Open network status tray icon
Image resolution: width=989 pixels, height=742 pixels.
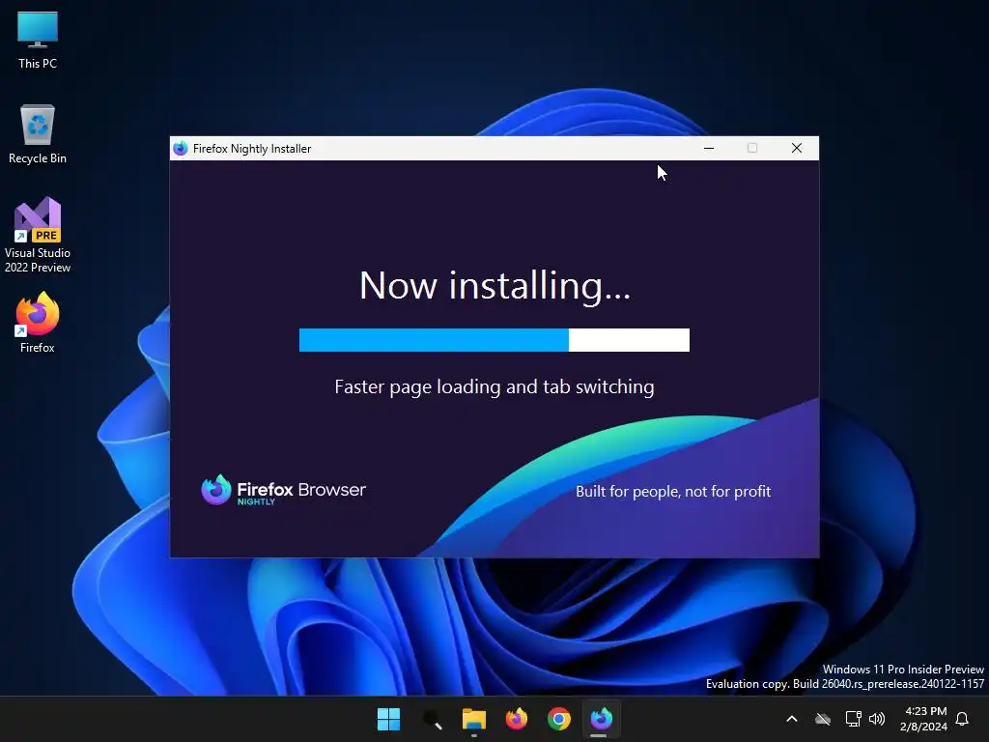click(853, 719)
